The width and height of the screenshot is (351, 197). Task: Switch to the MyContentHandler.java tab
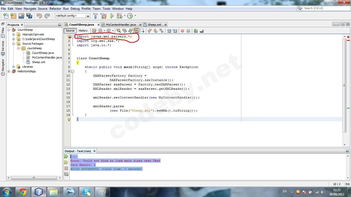[x=121, y=25]
